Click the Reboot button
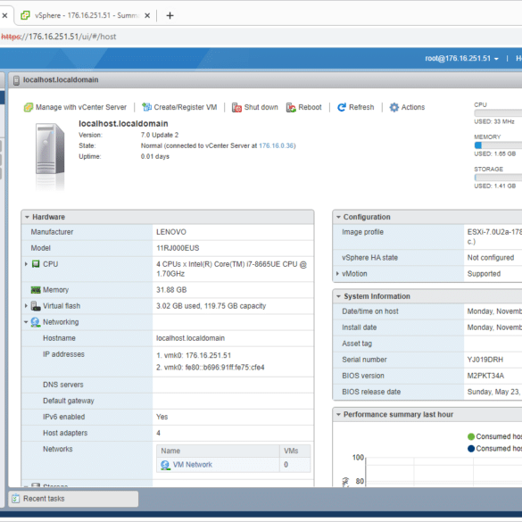 click(x=304, y=107)
